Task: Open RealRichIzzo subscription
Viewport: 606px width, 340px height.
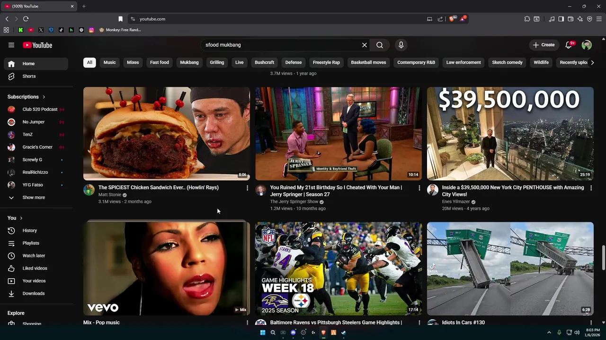Action: 36,172
